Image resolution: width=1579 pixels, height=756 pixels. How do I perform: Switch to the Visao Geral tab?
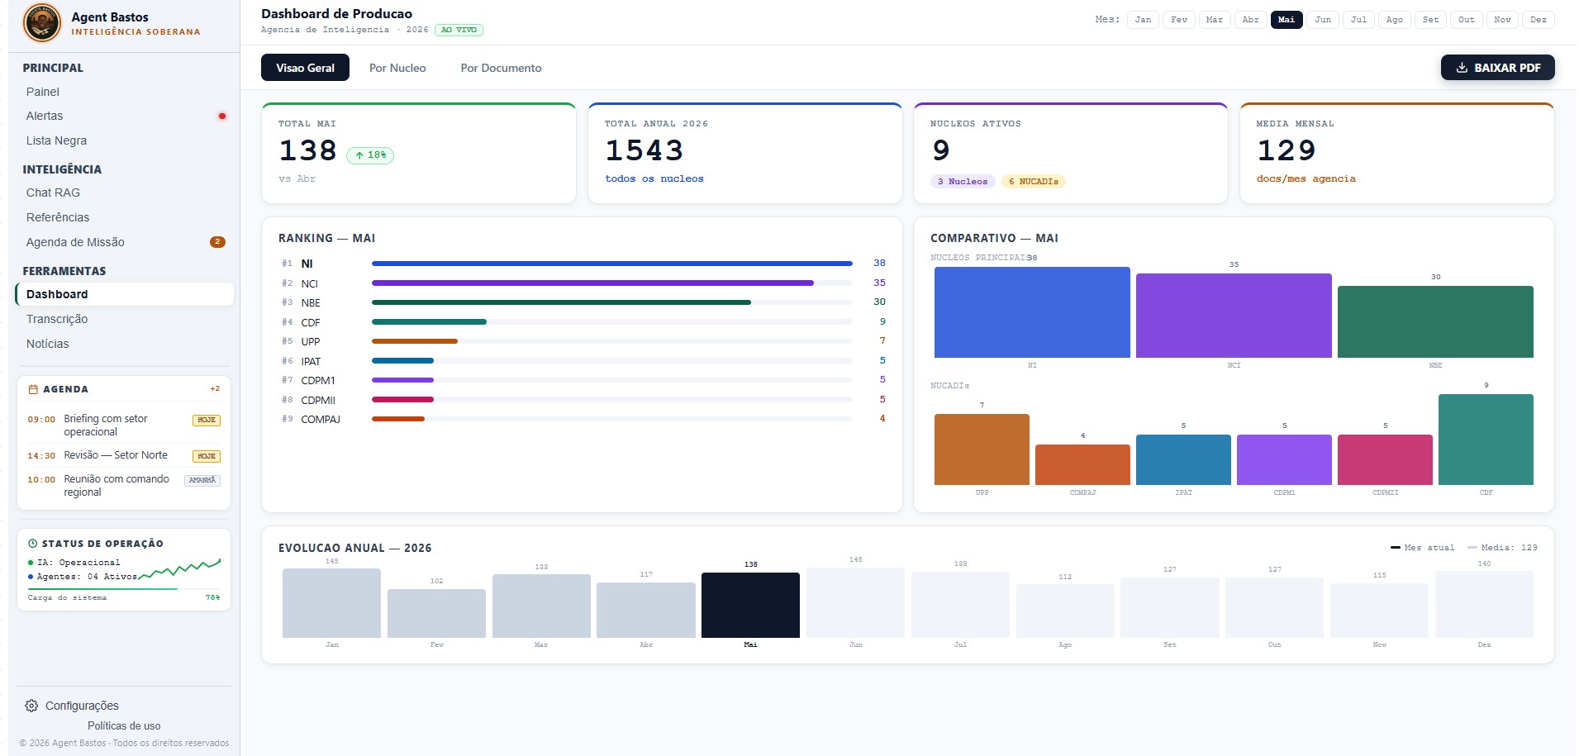point(305,68)
